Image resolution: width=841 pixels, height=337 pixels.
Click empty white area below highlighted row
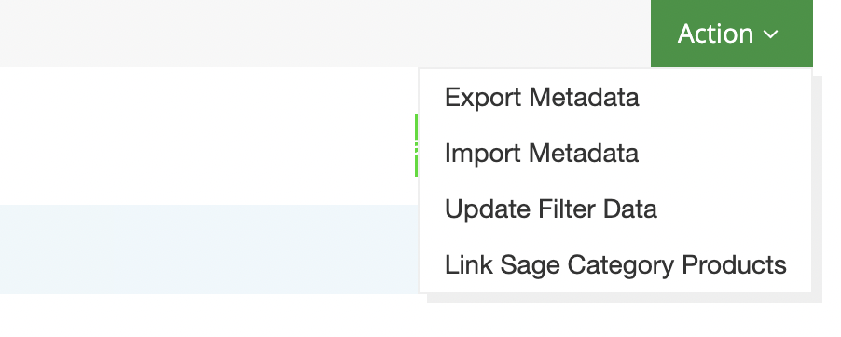209,317
